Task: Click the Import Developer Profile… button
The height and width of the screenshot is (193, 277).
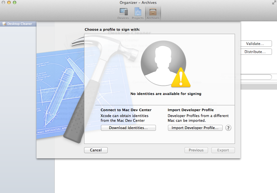Action: 195,128
